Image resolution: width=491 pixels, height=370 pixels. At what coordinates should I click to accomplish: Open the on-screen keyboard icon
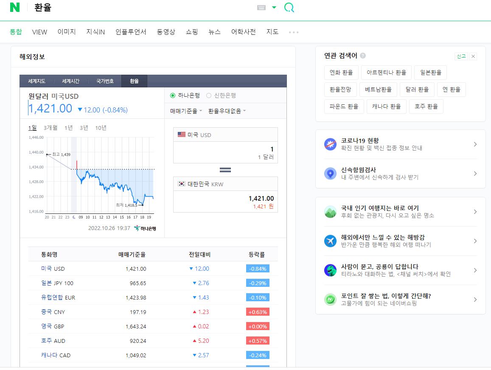coord(261,8)
